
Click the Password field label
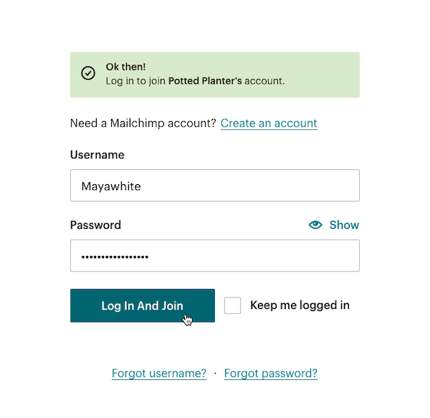point(95,225)
